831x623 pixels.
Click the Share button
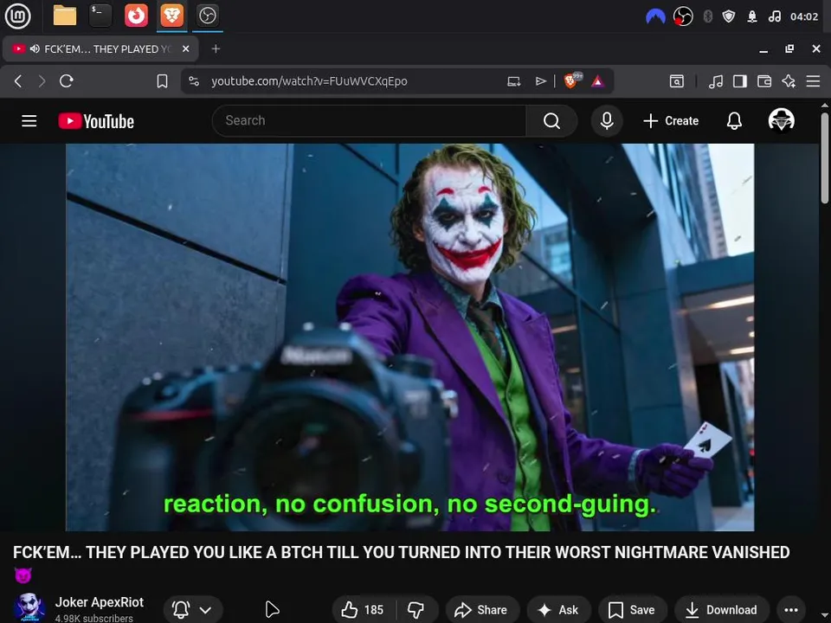pos(481,610)
